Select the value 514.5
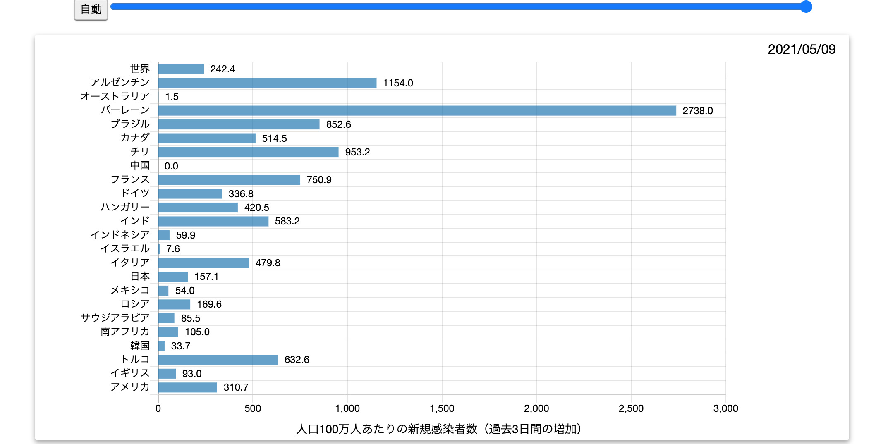This screenshot has width=876, height=444. click(274, 138)
